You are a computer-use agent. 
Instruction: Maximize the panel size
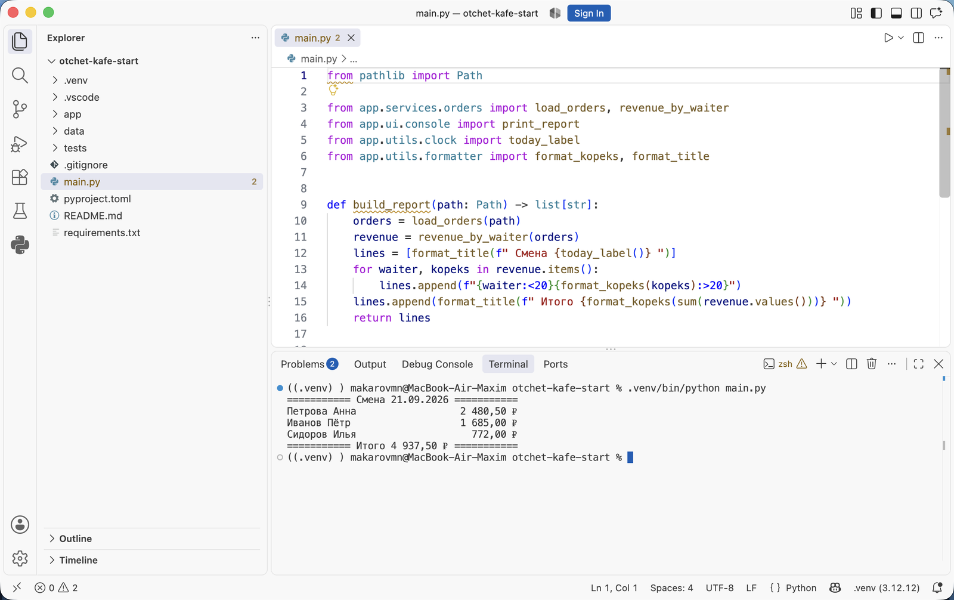[918, 364]
